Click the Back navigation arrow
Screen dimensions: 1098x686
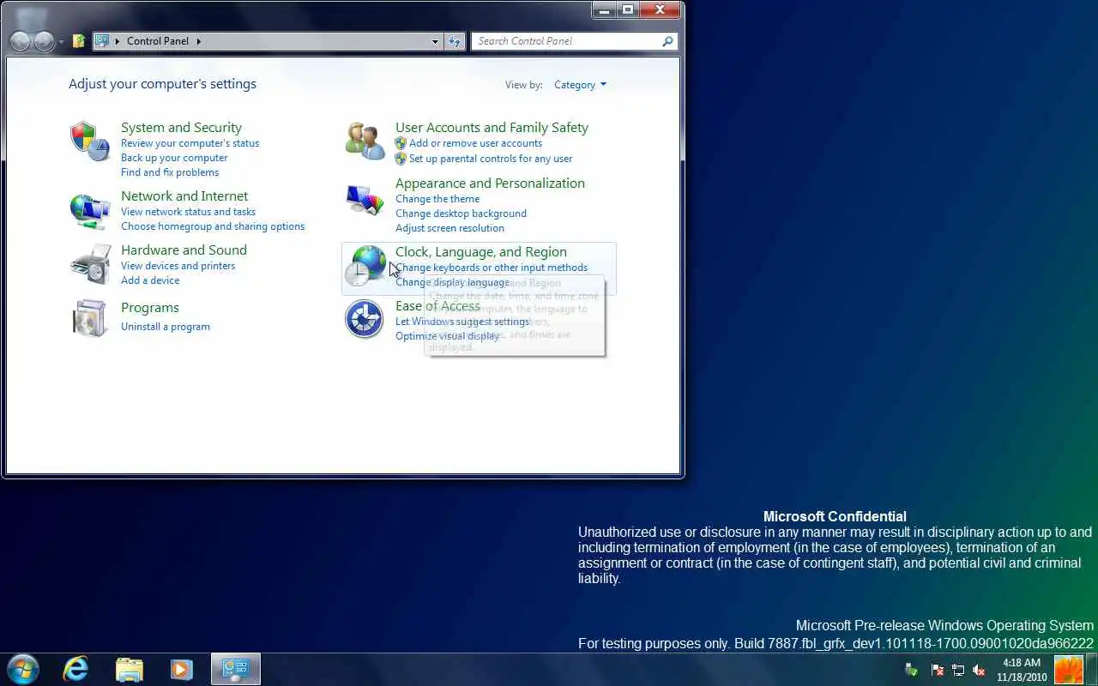20,41
